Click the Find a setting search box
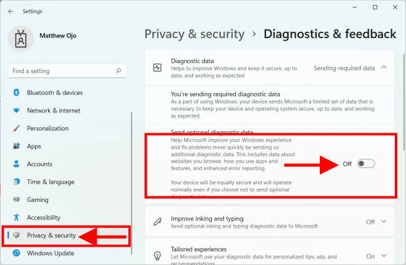The width and height of the screenshot is (406, 265). (x=62, y=71)
